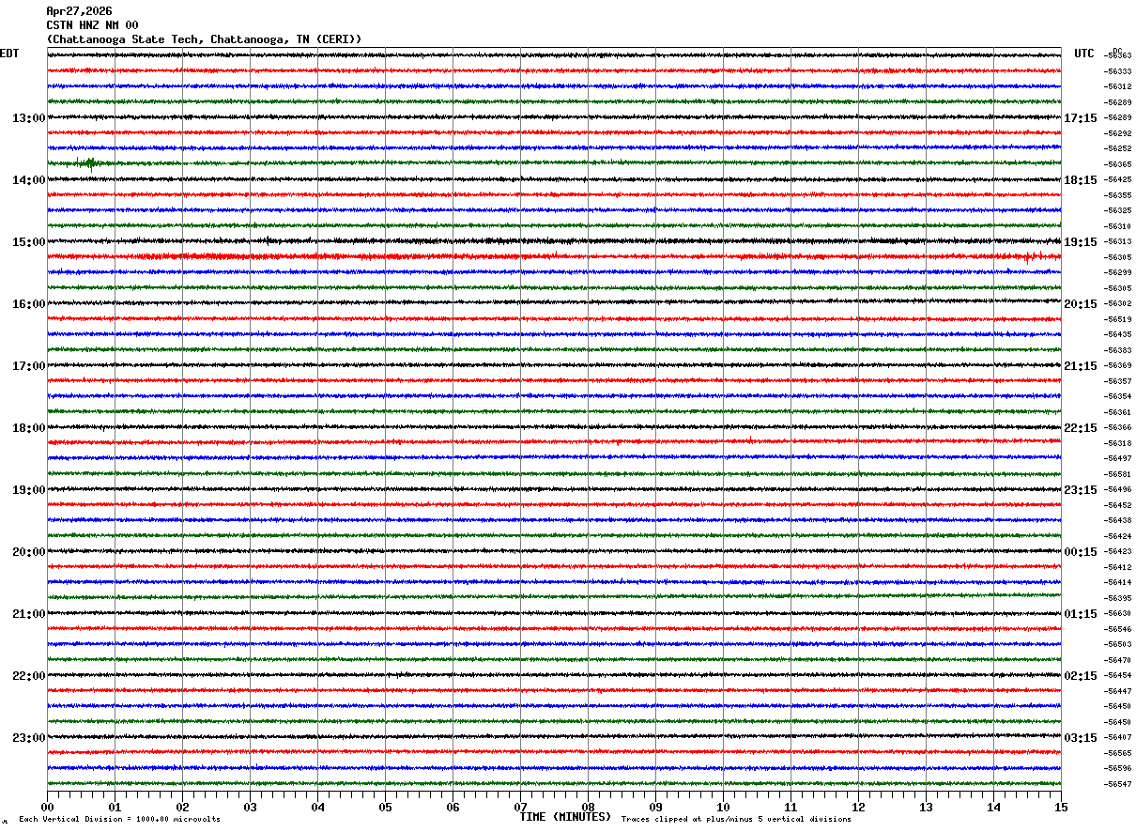
Task: Click the '17:00' EDT hour label
Action: 29,366
